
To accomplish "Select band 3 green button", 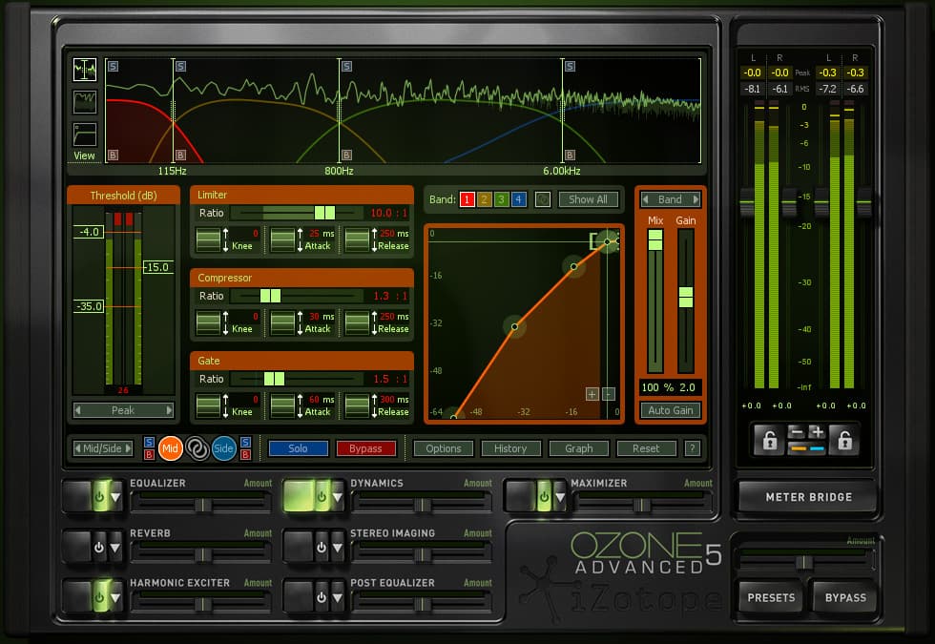I will pyautogui.click(x=502, y=199).
